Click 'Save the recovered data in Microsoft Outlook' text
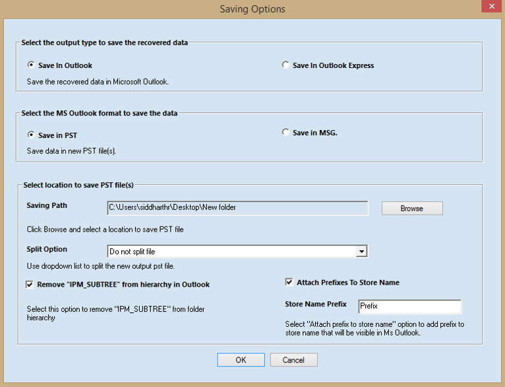Image resolution: width=505 pixels, height=387 pixels. tap(98, 82)
